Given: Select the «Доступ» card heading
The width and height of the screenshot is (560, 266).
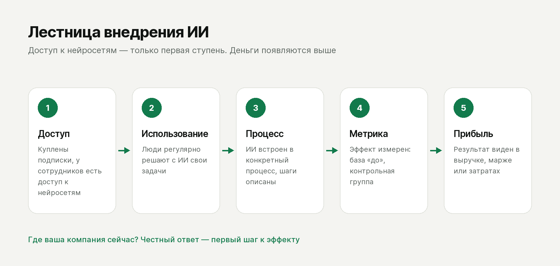Looking at the screenshot, I should (x=54, y=134).
